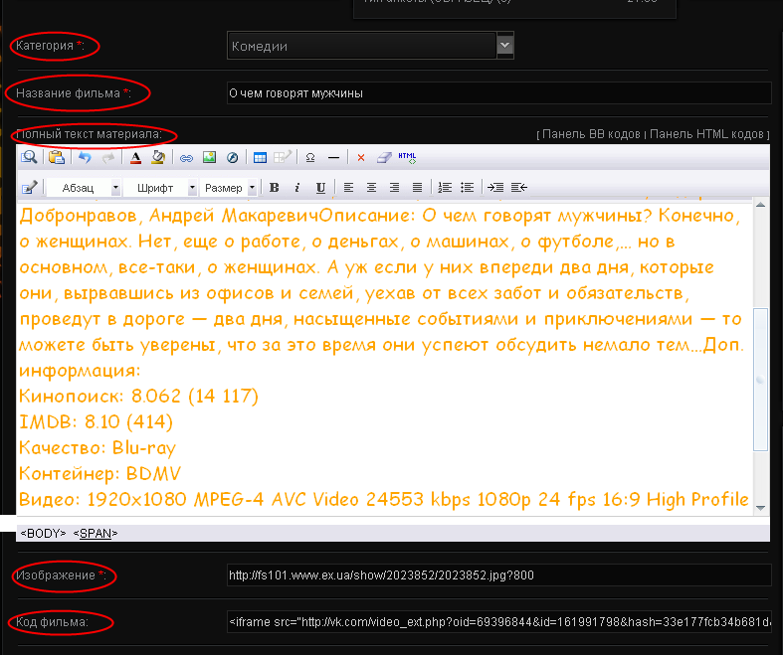This screenshot has height=655, width=783.
Task: Click the greyed redo arrow icon
Action: pos(107,158)
